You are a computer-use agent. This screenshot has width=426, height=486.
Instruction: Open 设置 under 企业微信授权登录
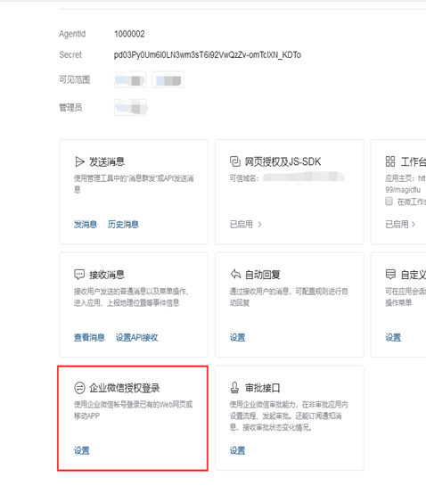point(81,450)
